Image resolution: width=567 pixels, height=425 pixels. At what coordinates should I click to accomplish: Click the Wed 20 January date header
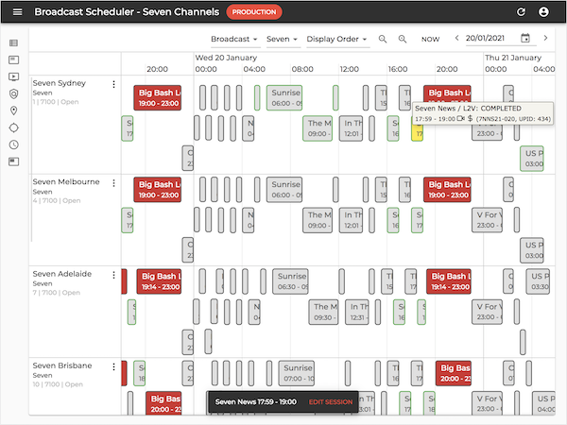[226, 58]
